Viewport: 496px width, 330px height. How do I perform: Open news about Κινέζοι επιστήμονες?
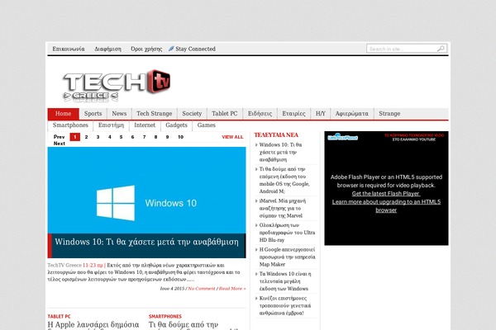coord(284,305)
